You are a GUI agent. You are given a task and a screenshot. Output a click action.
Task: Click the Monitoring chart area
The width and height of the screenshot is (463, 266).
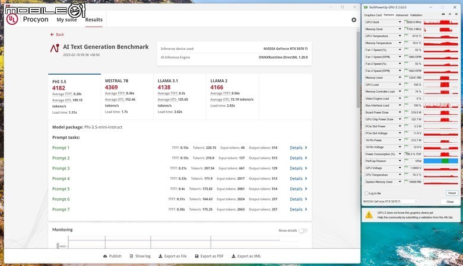point(183,242)
